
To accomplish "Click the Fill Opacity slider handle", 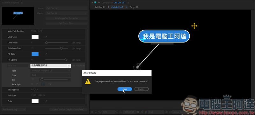I will click(66, 60).
